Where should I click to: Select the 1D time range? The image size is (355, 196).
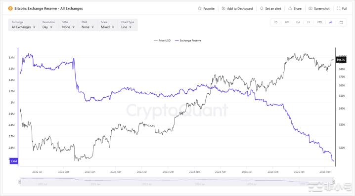(x=276, y=22)
